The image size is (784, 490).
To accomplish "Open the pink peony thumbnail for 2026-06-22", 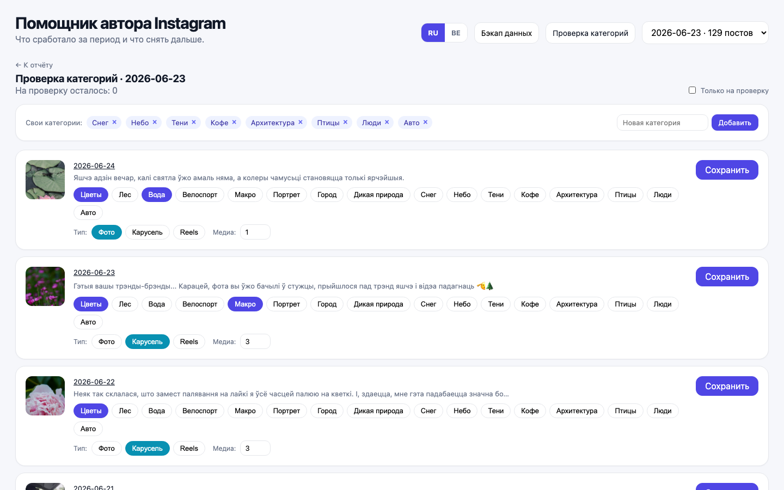I will [45, 396].
